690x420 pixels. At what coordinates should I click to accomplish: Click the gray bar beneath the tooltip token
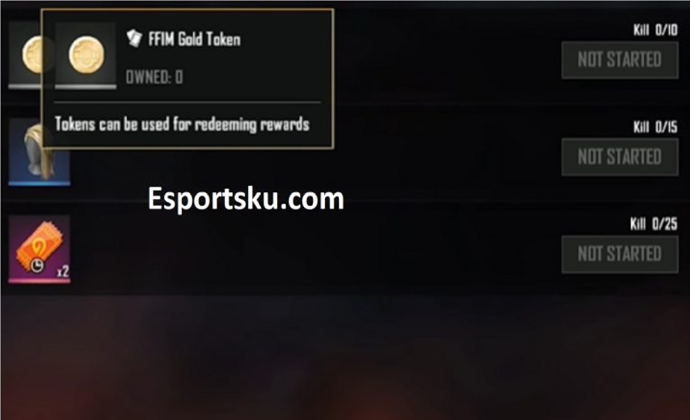[x=86, y=86]
